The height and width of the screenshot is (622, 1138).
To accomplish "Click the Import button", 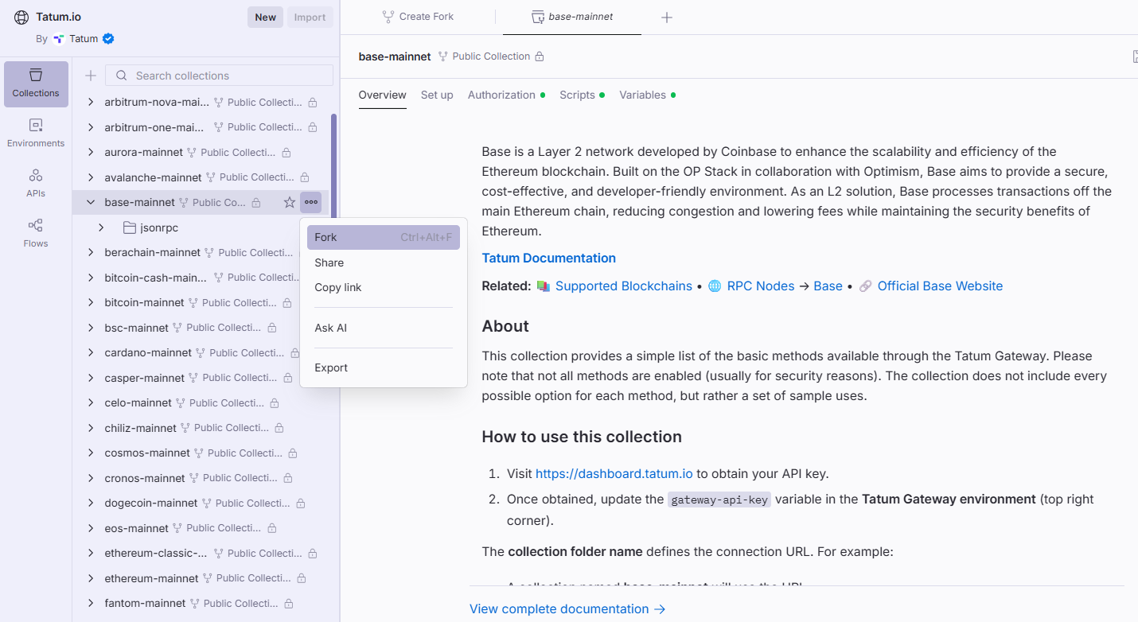I will [x=310, y=17].
